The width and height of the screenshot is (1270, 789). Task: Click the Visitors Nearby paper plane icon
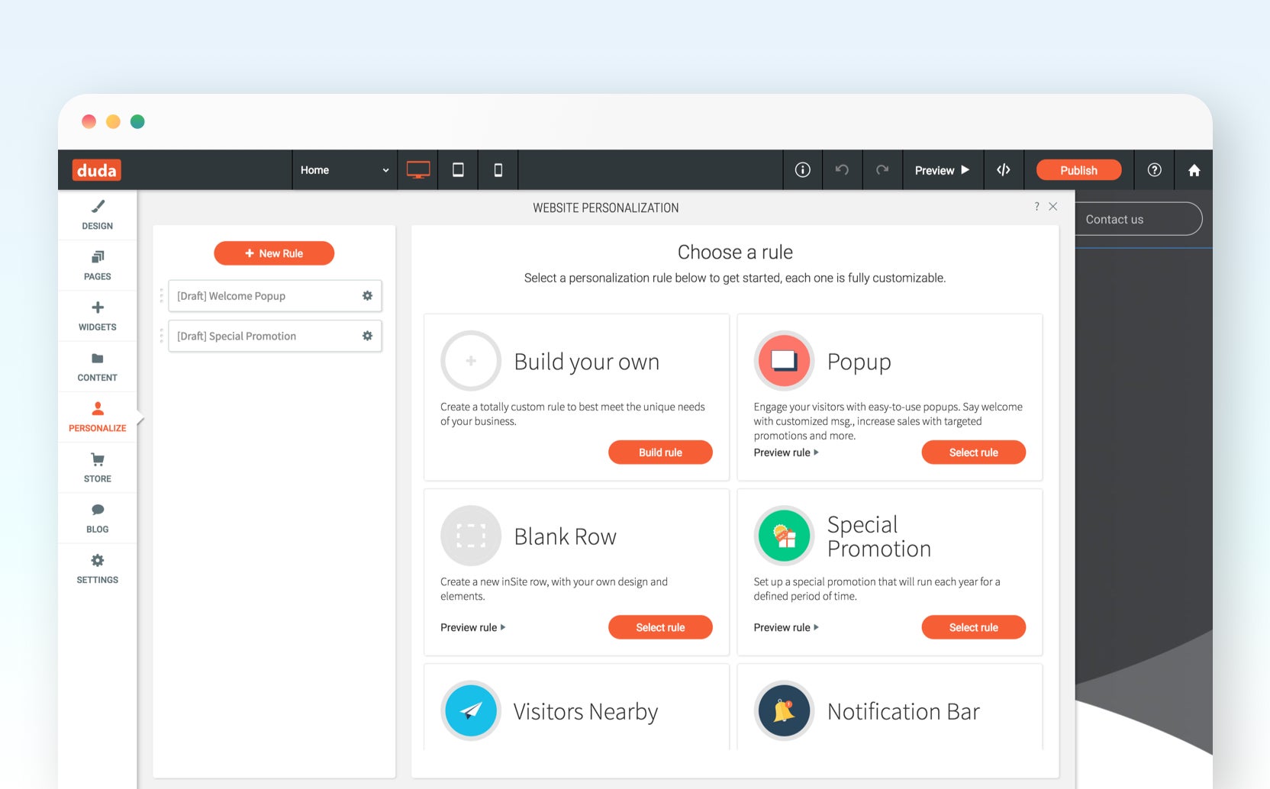(471, 710)
